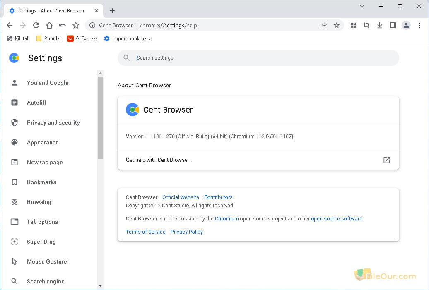Open the AliExpress bookmark
429x290 pixels.
(82, 38)
